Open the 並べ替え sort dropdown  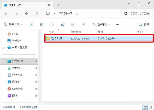pyautogui.click(x=101, y=24)
